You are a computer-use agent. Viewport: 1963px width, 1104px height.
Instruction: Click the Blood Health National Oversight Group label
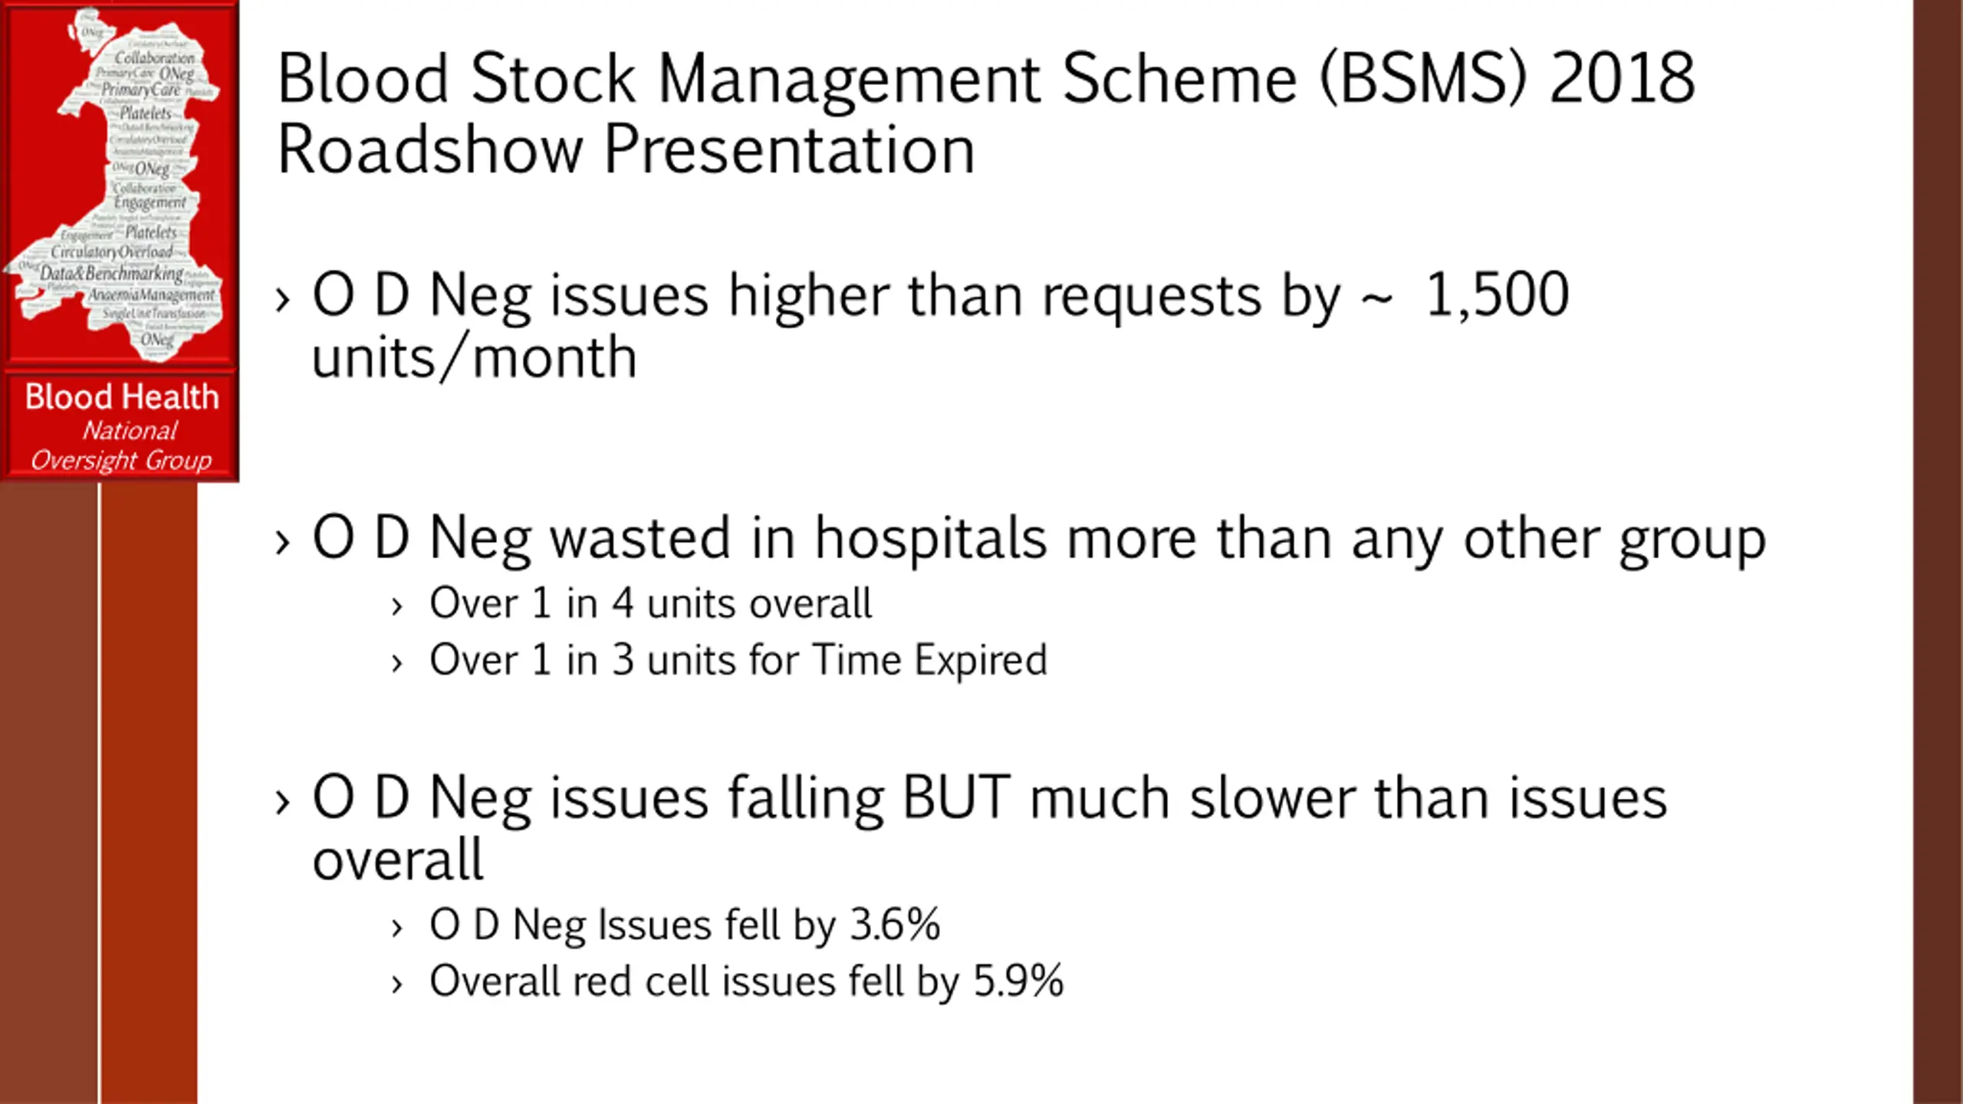click(x=121, y=427)
